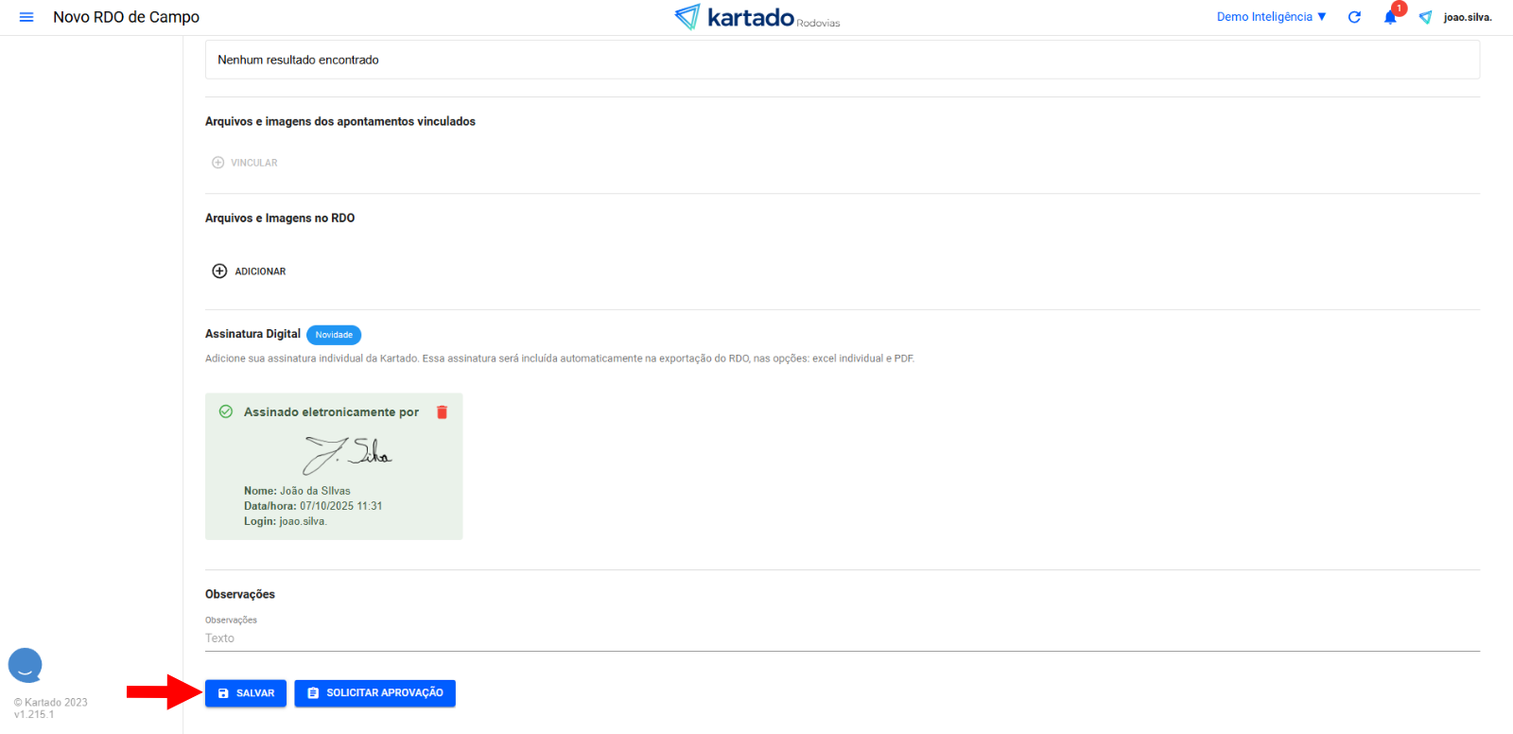Image resolution: width=1513 pixels, height=734 pixels.
Task: Click the 'Nenhum resultado encontrado' results box
Action: pyautogui.click(x=842, y=60)
